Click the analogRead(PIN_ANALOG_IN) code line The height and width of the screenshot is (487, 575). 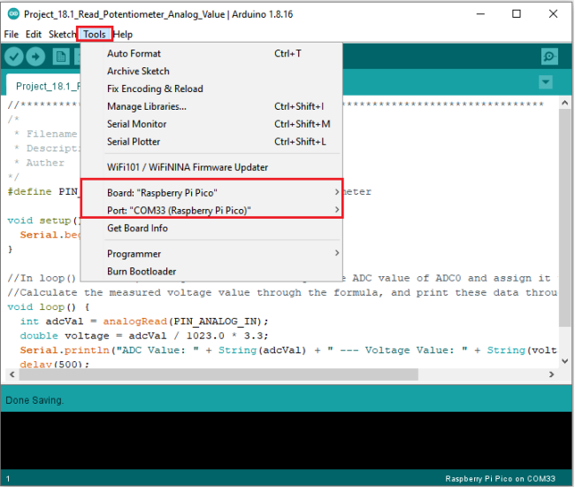point(144,321)
